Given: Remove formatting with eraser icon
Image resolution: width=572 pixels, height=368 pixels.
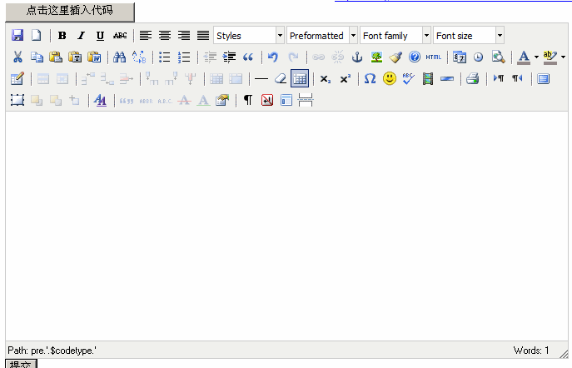Looking at the screenshot, I should 280,78.
